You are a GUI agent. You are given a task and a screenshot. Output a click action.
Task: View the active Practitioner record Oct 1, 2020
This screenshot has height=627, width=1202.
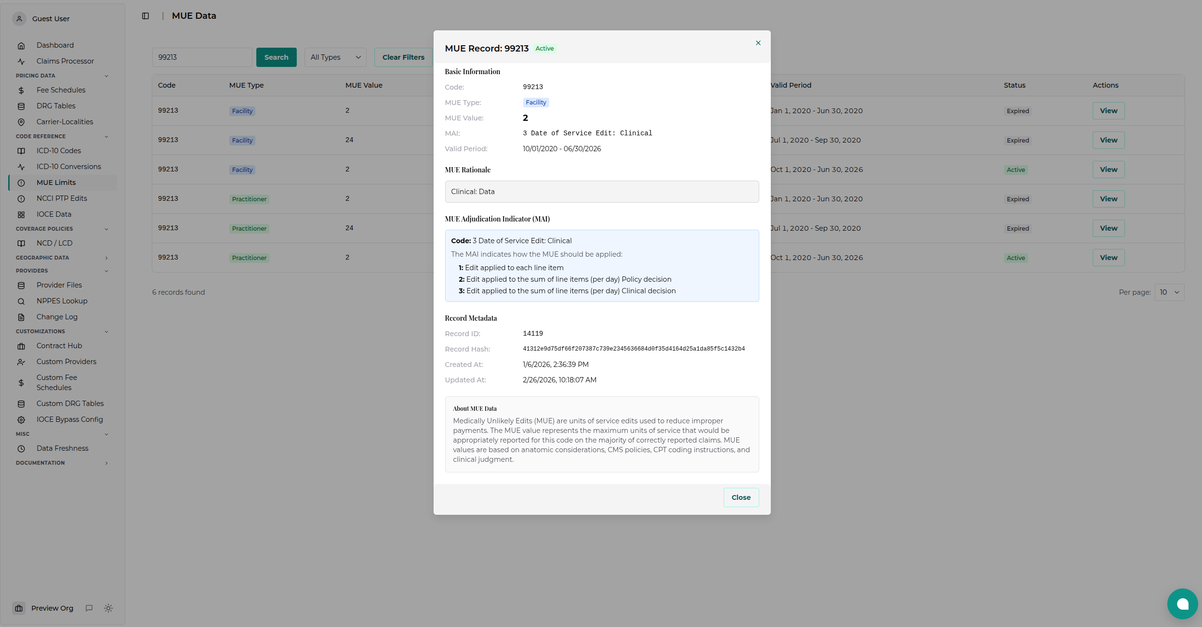coord(1109,258)
